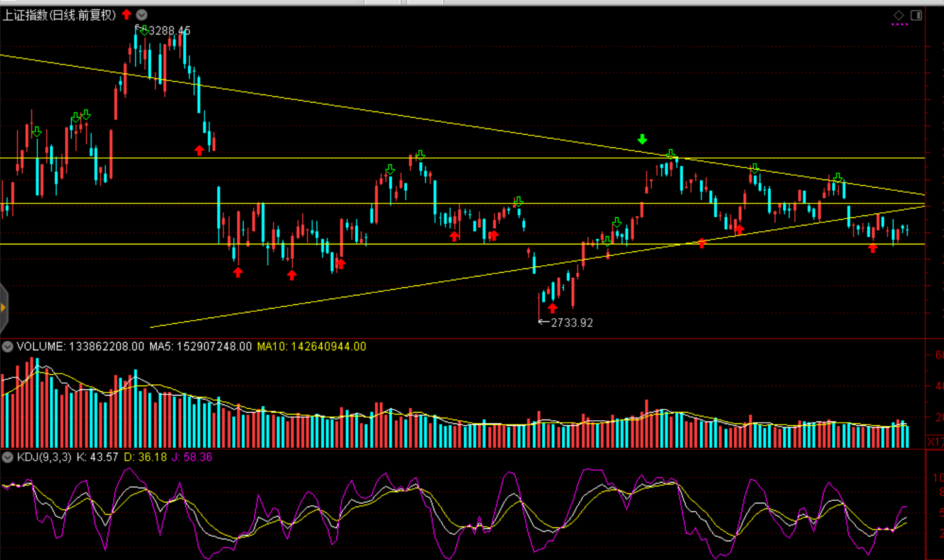Click the red buy arrow above 2733.92 low
Viewport: 944px width, 560px height.
pyautogui.click(x=552, y=308)
